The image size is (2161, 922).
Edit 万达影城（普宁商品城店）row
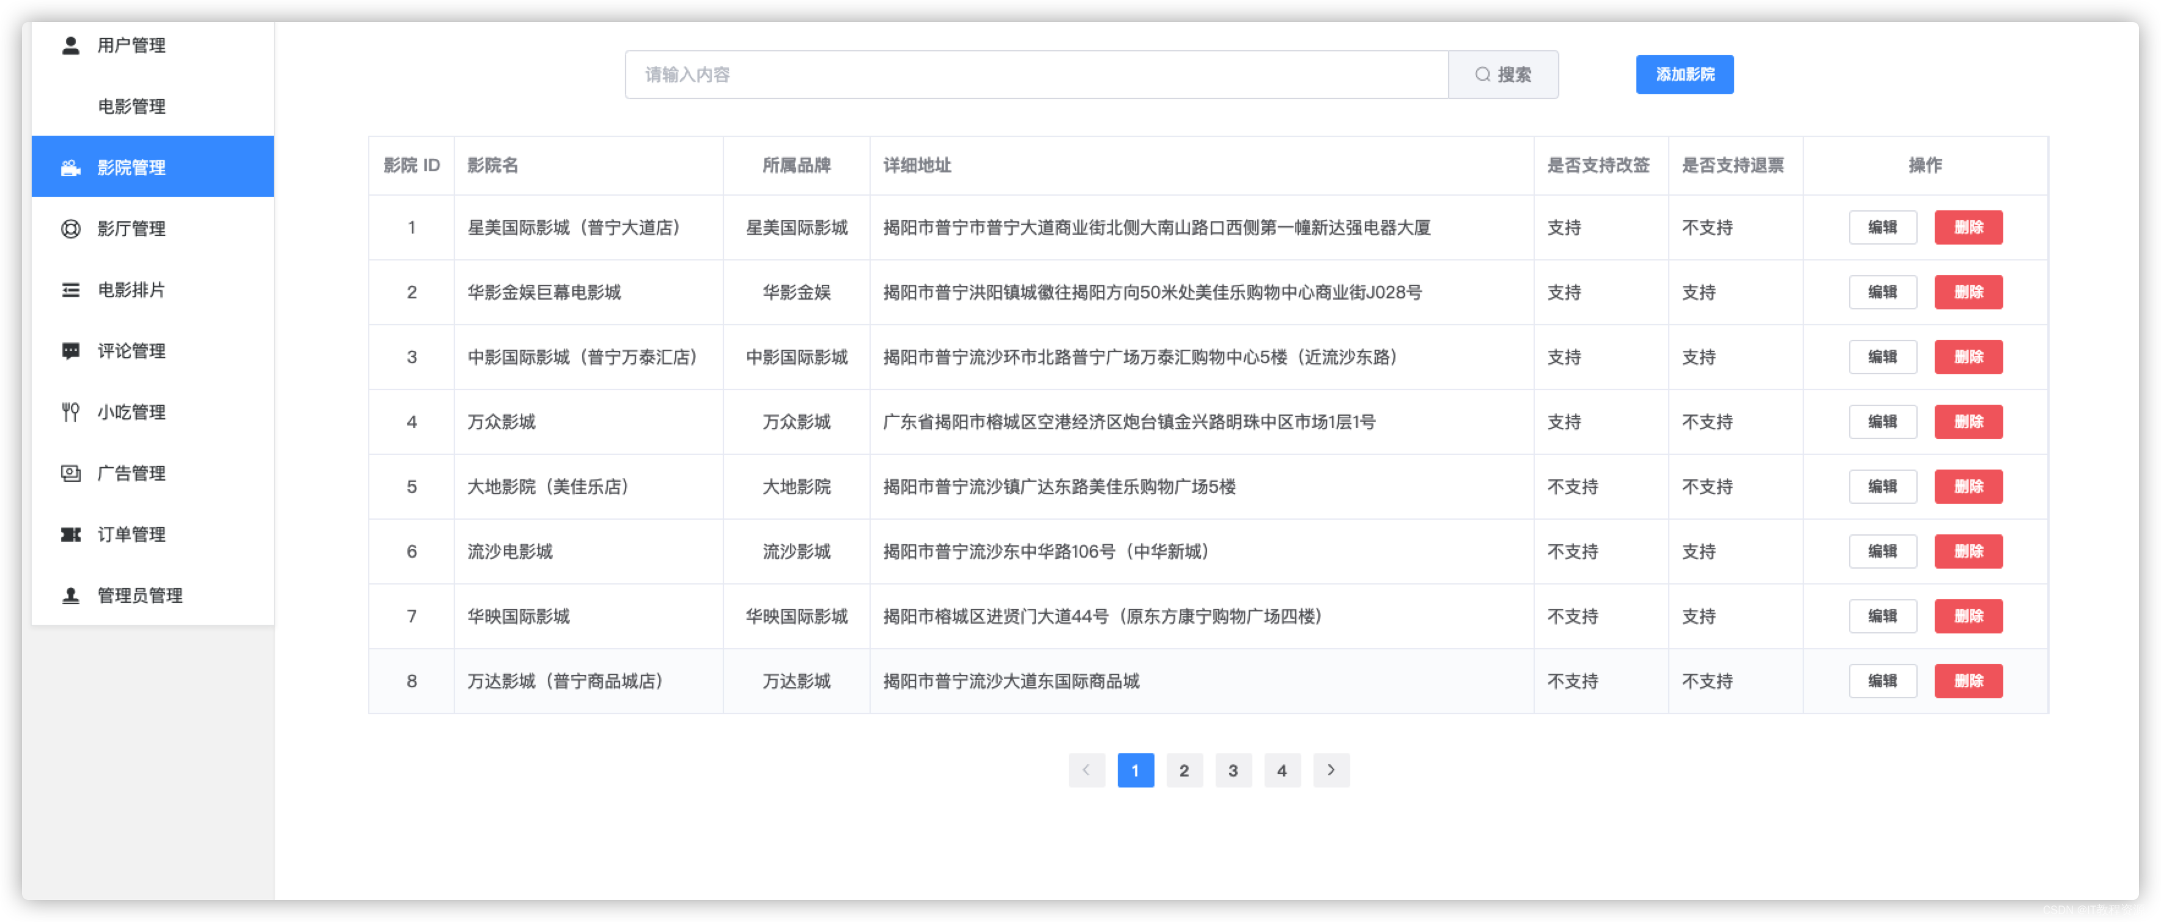click(x=1883, y=681)
